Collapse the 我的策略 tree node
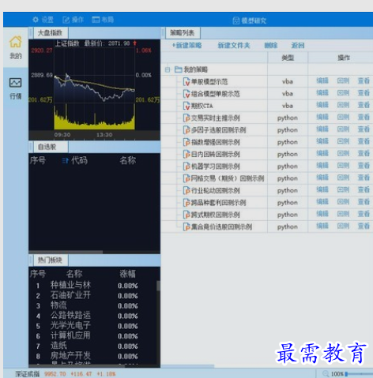Screen dimensions: 373x378 pos(168,69)
